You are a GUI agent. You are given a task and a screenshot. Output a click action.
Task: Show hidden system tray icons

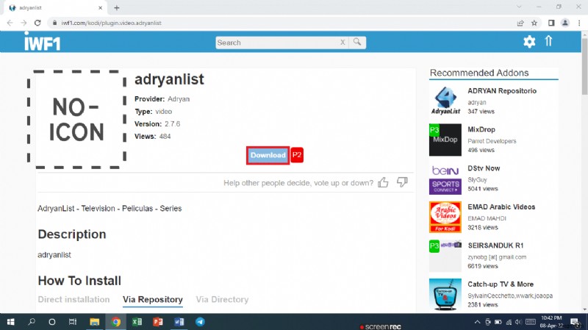[477, 322]
